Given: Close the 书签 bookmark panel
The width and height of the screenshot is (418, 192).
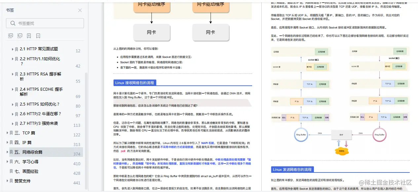Looking at the screenshot, I should point(80,10).
